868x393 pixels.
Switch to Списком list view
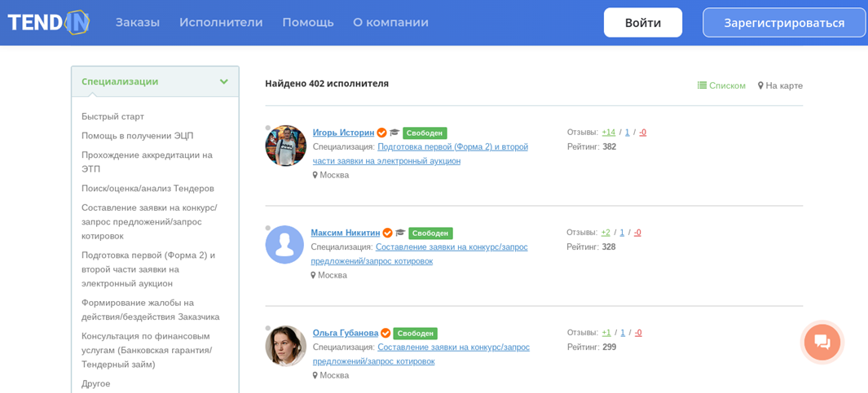pyautogui.click(x=721, y=85)
